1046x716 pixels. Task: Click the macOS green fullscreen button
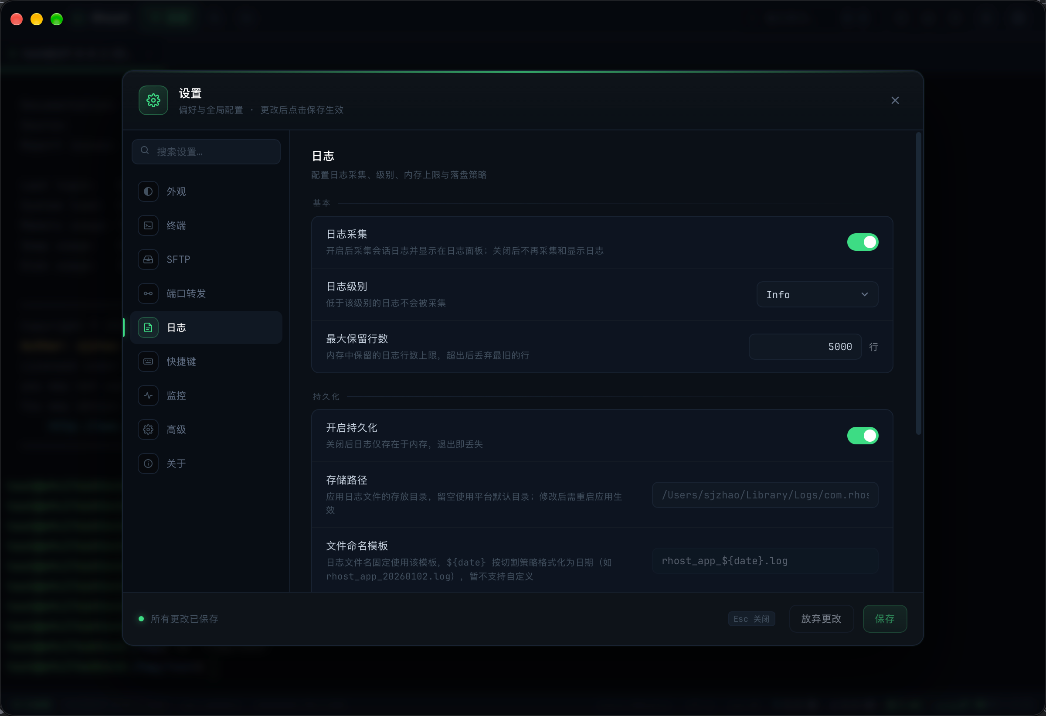(57, 19)
